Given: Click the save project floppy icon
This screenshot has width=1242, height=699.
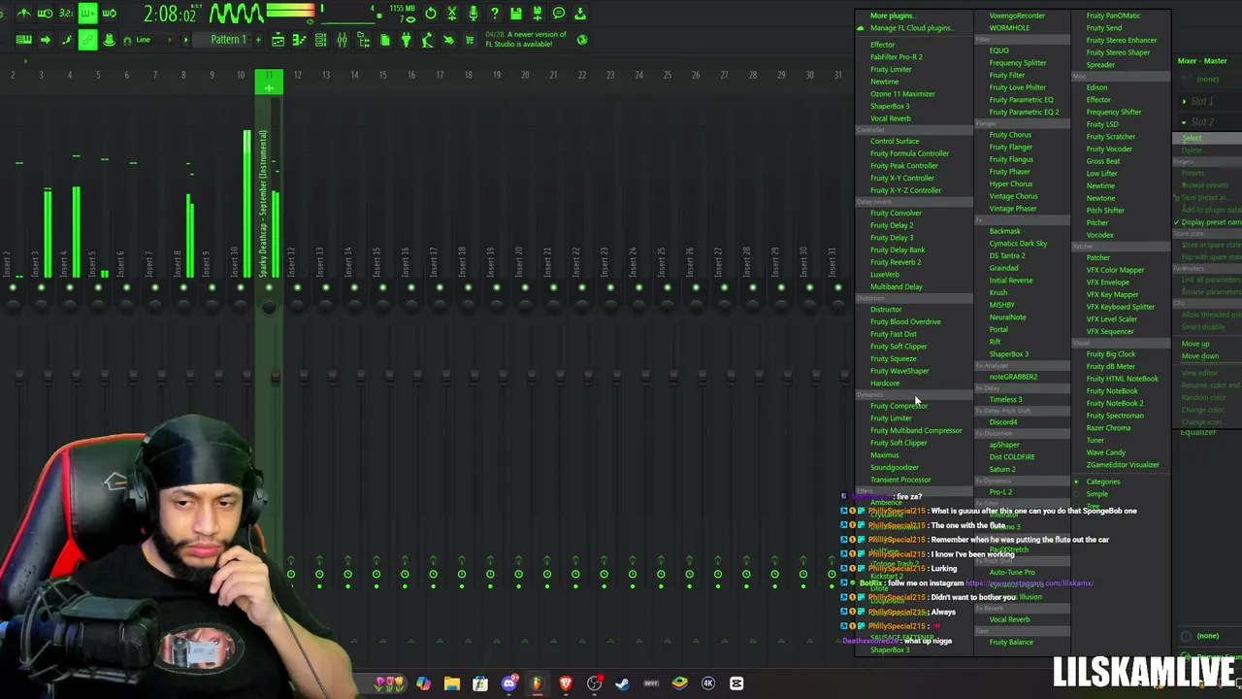Looking at the screenshot, I should pos(516,14).
